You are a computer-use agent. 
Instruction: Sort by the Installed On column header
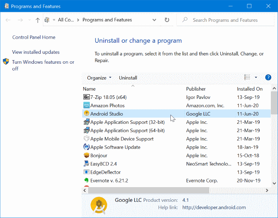click(250, 89)
